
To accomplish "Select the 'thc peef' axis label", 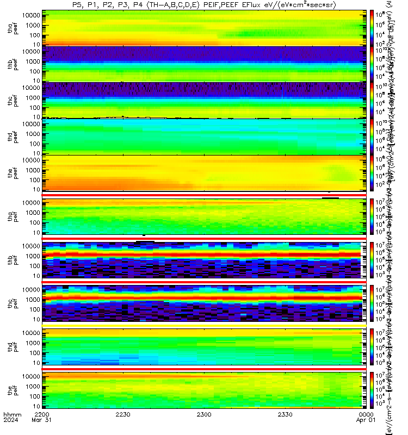I will point(13,101).
